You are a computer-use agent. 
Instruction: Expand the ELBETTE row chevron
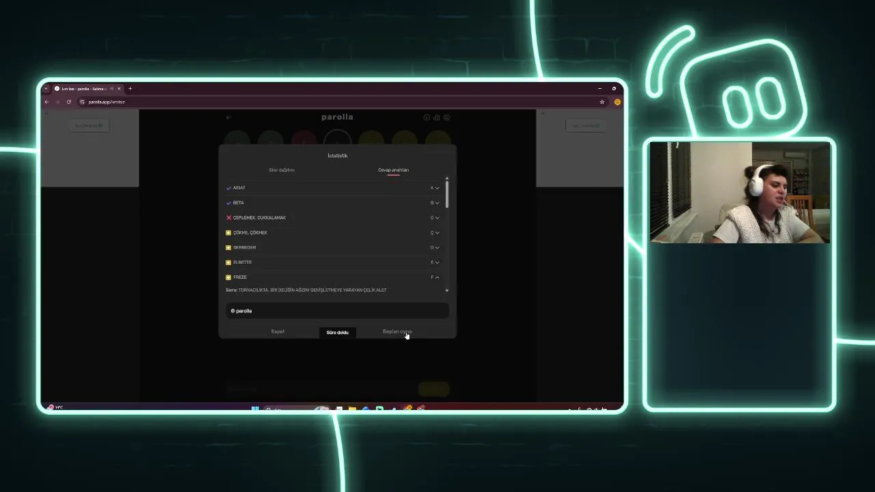(x=437, y=262)
